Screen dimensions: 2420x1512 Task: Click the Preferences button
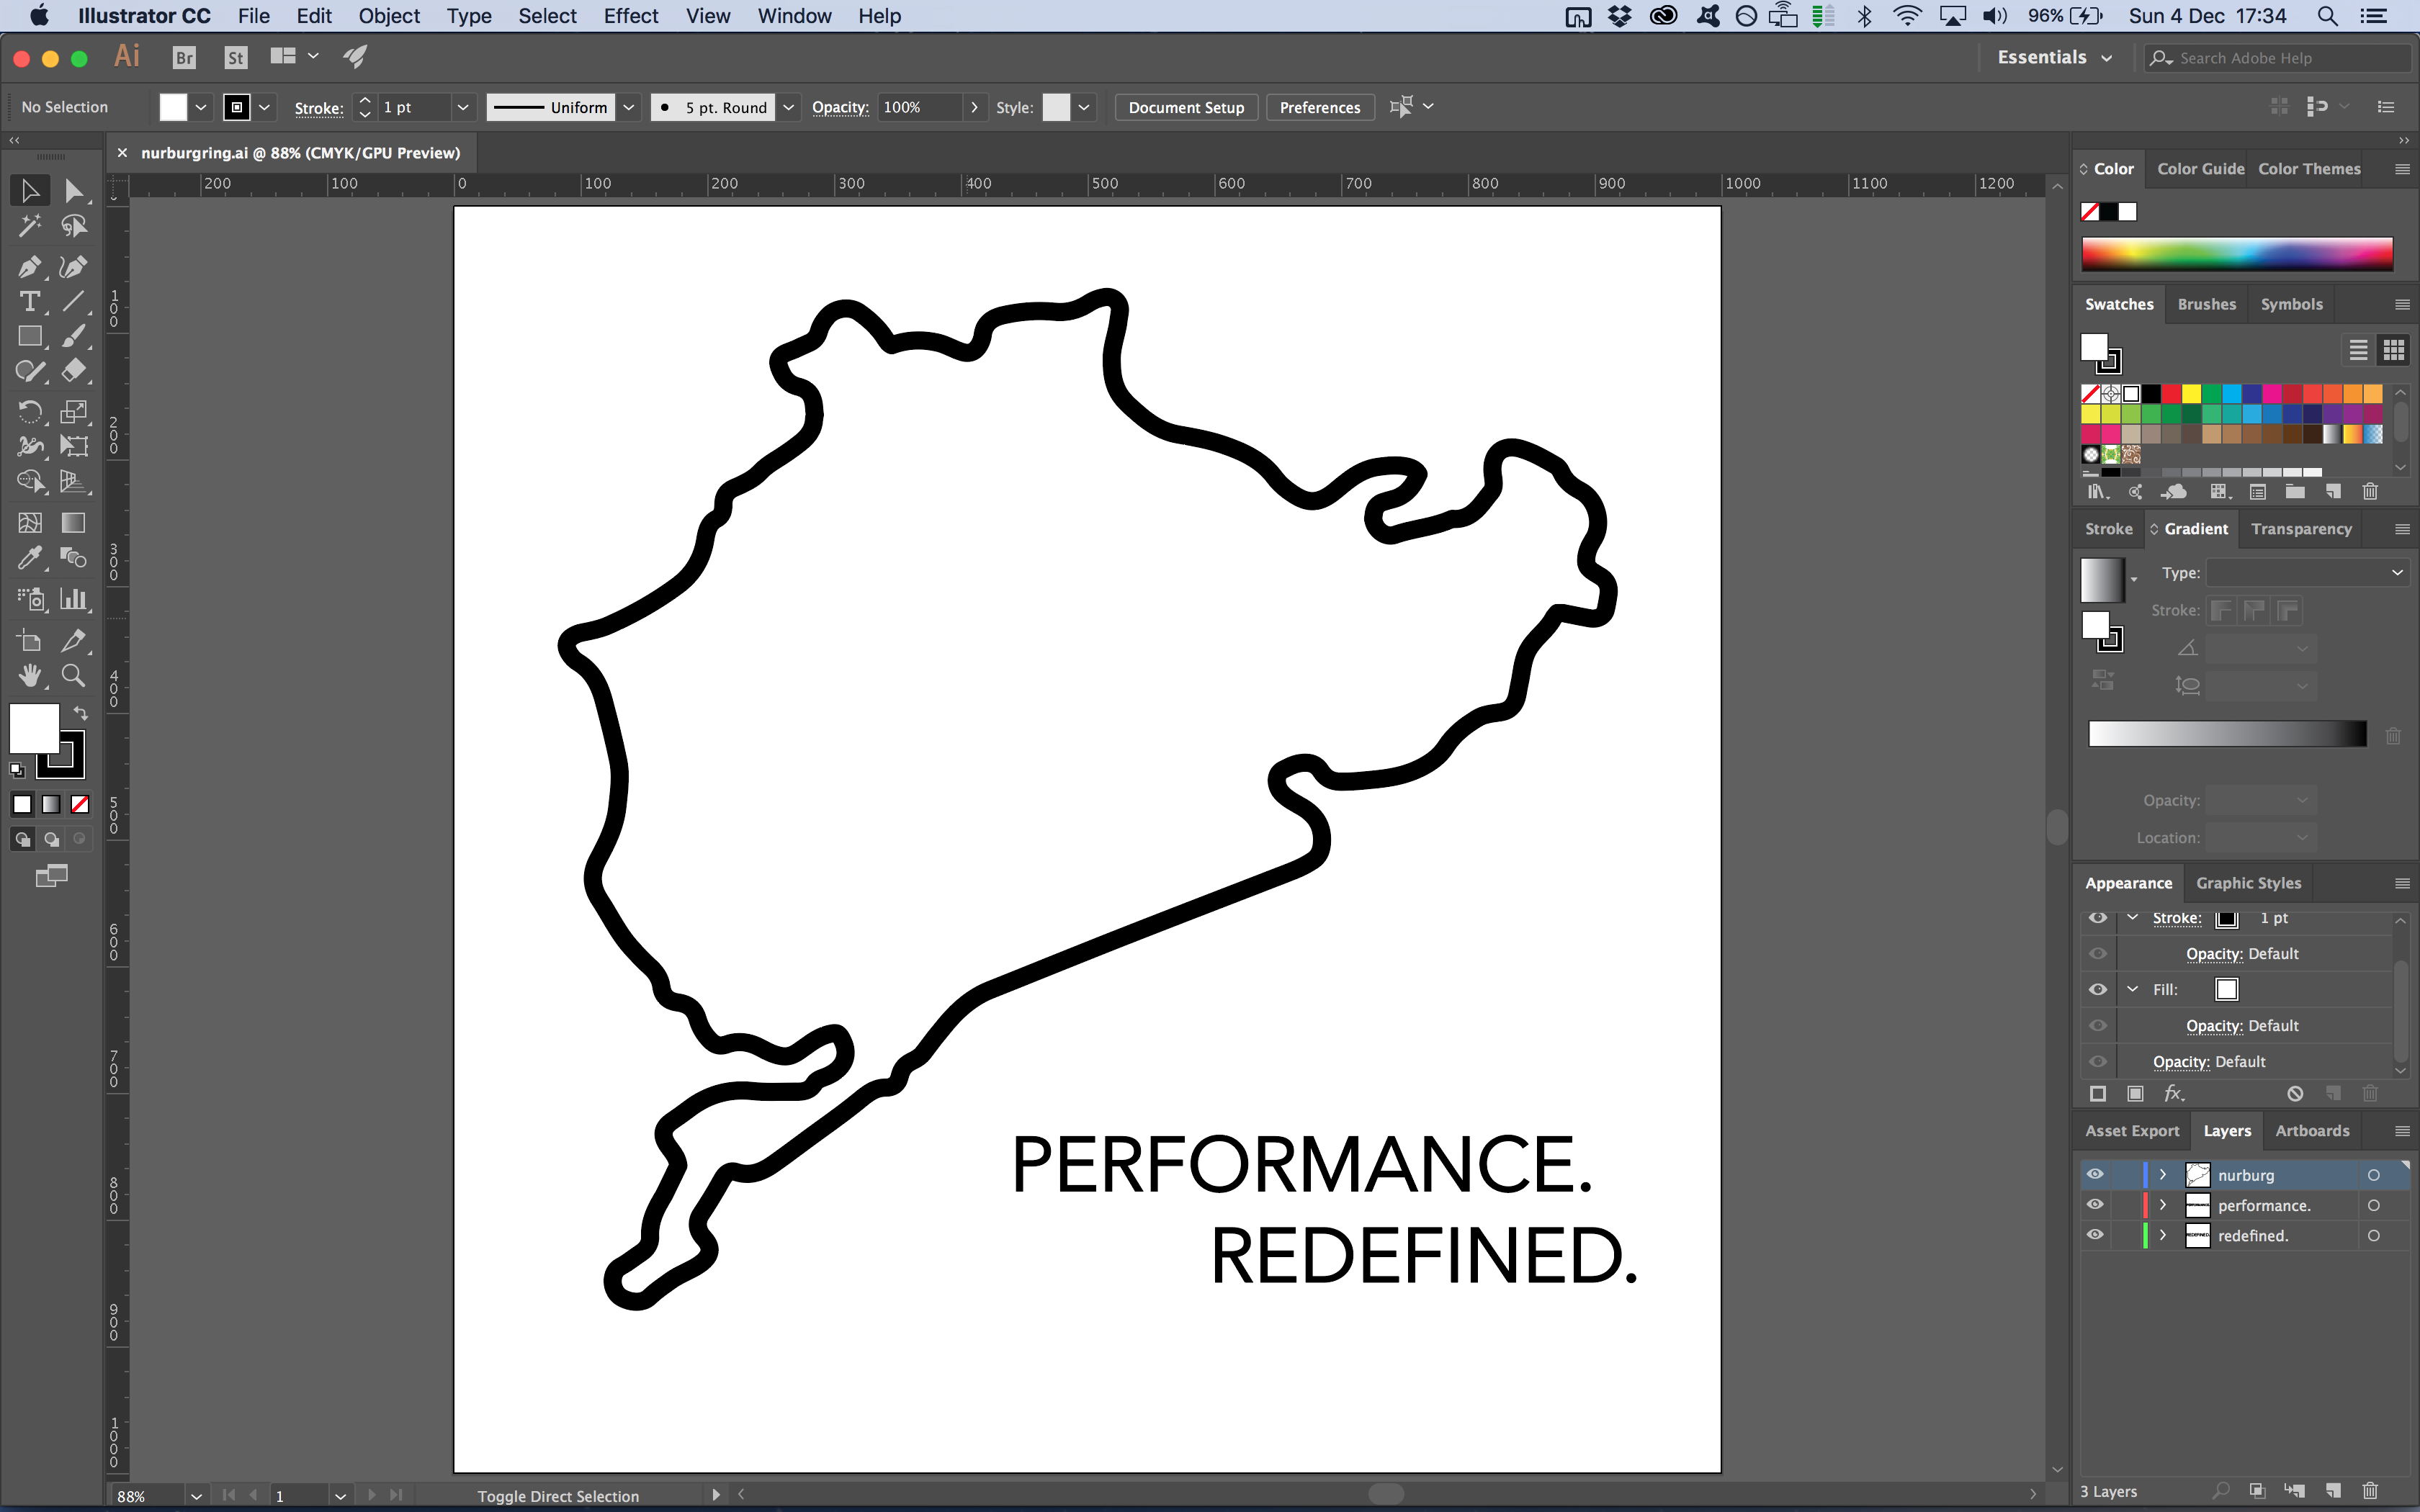point(1319,107)
